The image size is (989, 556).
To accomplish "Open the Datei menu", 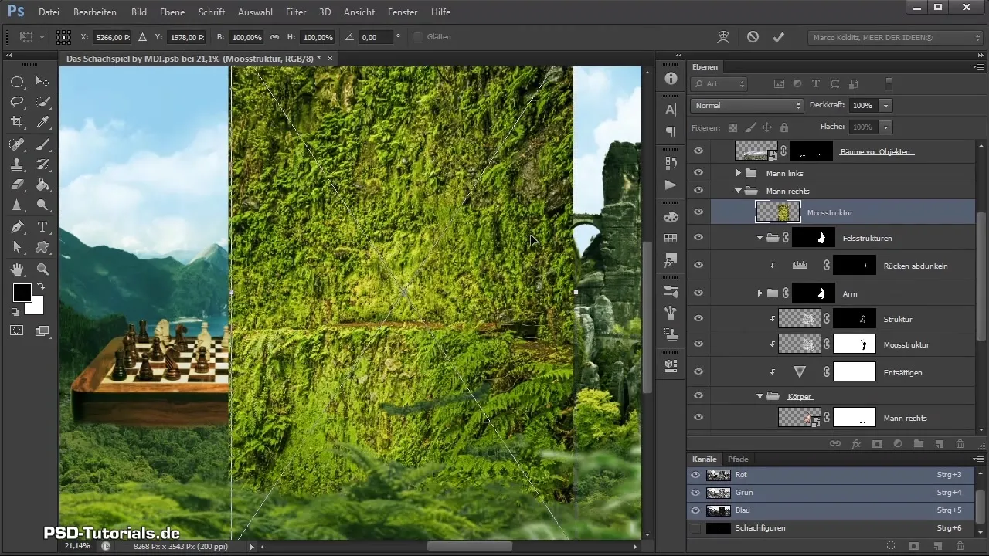I will 49,12.
